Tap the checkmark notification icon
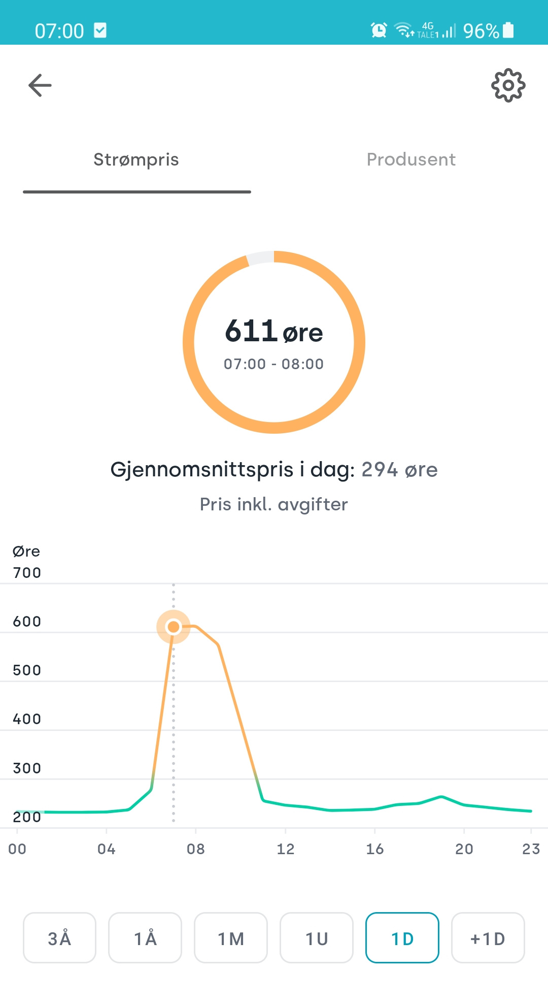This screenshot has width=548, height=1004. click(100, 30)
